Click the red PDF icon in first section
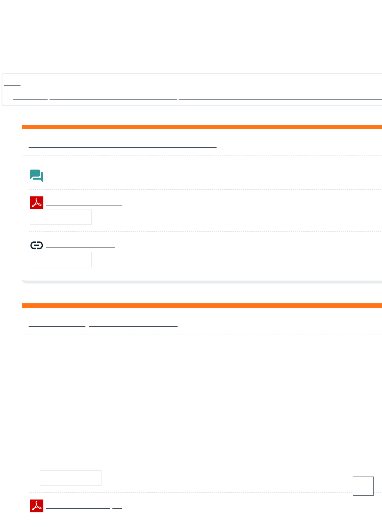Screen dimensions: 382x527 click(37, 203)
